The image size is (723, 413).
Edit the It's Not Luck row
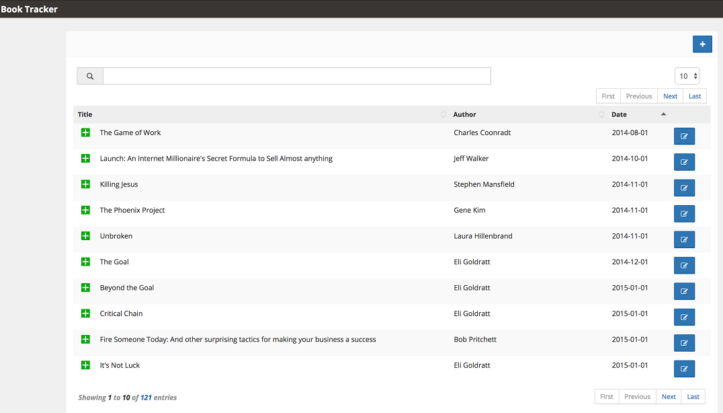click(x=684, y=369)
